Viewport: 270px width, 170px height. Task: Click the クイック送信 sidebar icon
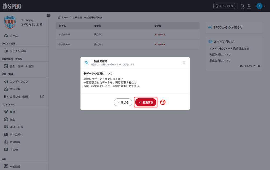coord(6,51)
